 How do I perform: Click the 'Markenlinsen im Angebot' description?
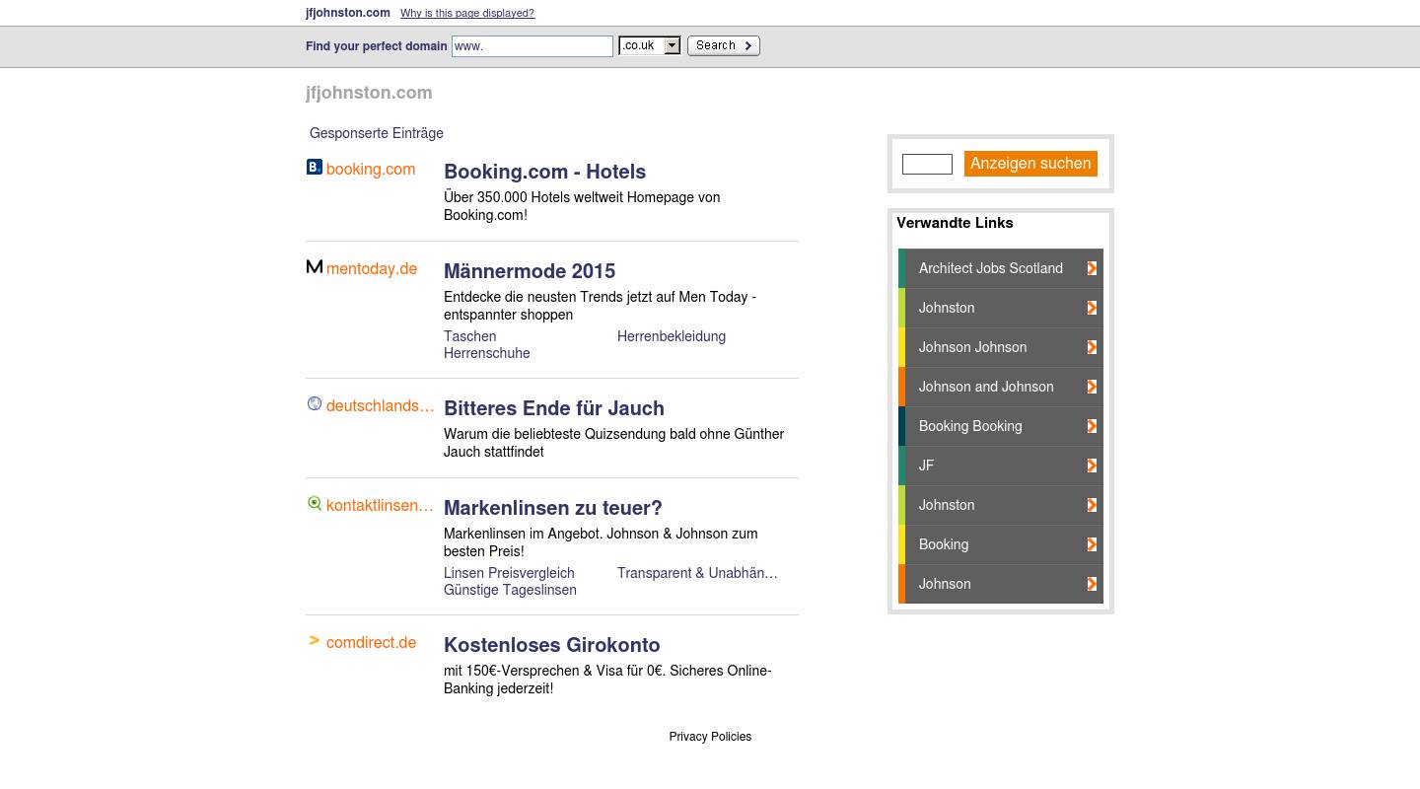(601, 542)
